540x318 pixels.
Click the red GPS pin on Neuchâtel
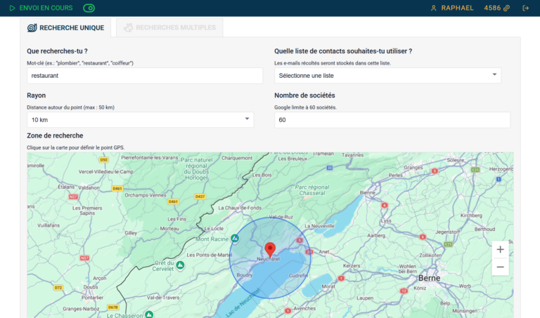(x=270, y=250)
